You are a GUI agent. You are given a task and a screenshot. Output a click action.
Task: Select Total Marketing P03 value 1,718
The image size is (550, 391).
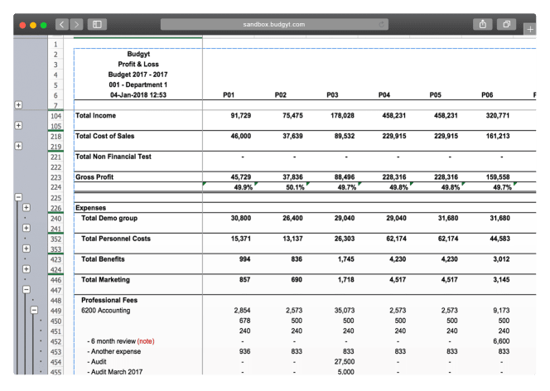tap(346, 279)
